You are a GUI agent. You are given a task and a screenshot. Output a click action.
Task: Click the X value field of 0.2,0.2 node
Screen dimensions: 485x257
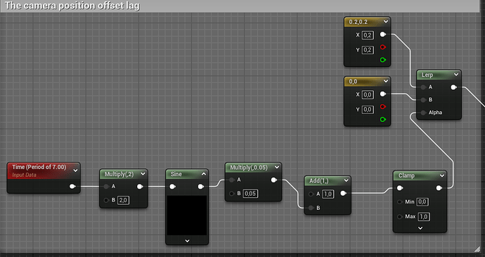(x=368, y=35)
